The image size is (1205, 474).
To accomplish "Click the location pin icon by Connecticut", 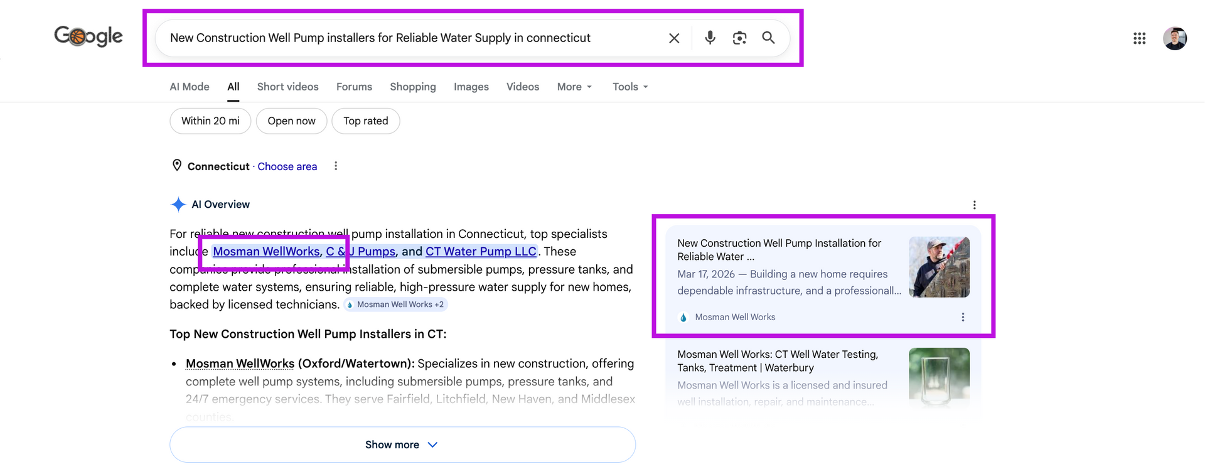I will coord(177,165).
